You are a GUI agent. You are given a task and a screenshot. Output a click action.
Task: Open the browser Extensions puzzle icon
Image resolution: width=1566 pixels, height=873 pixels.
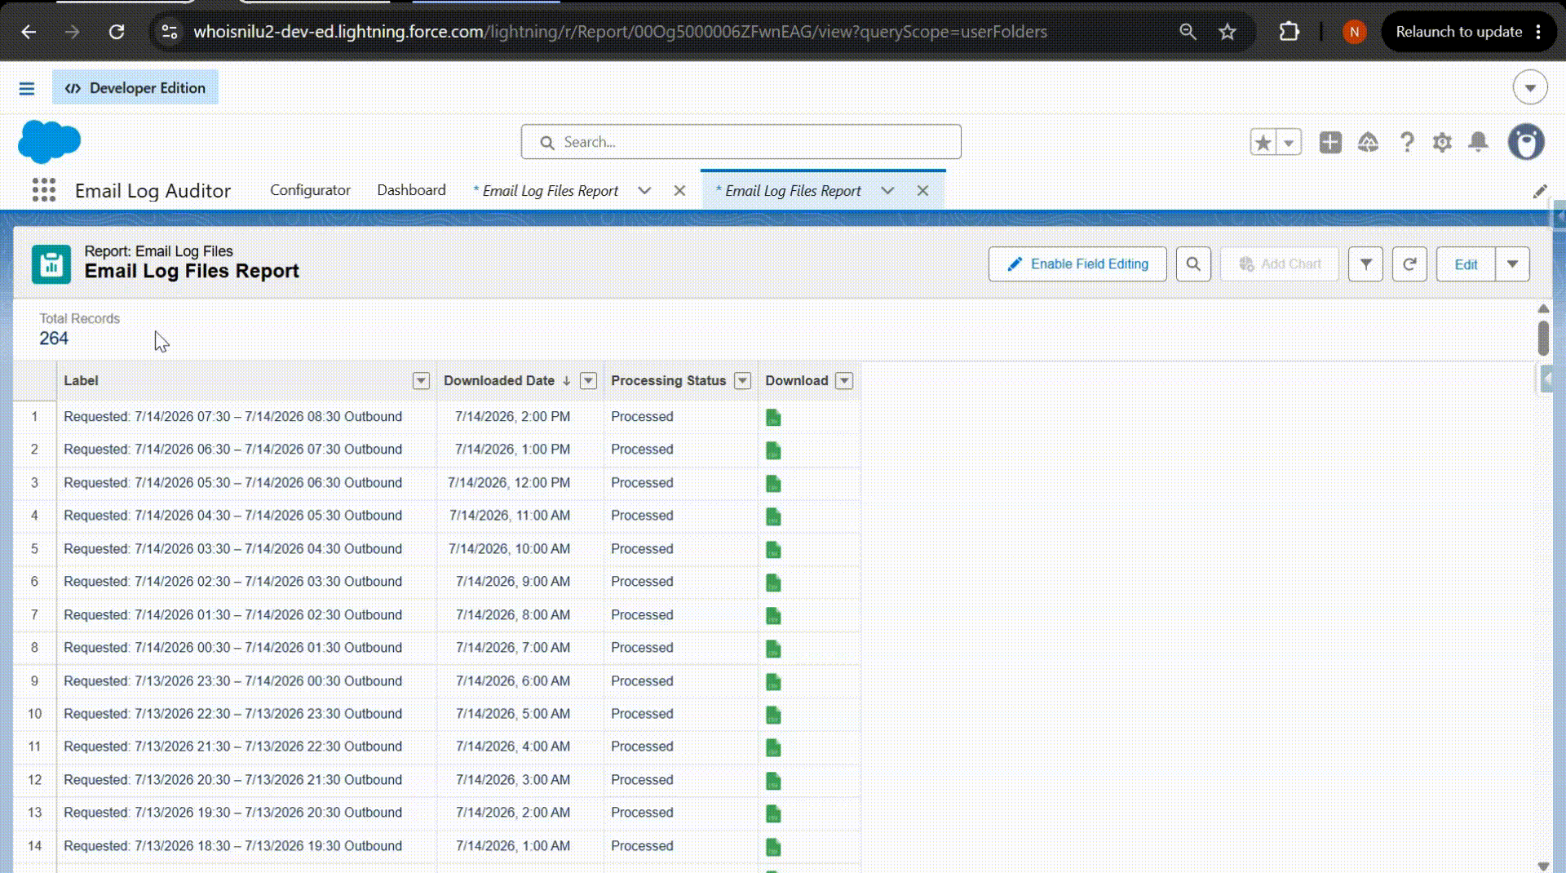[x=1289, y=32]
